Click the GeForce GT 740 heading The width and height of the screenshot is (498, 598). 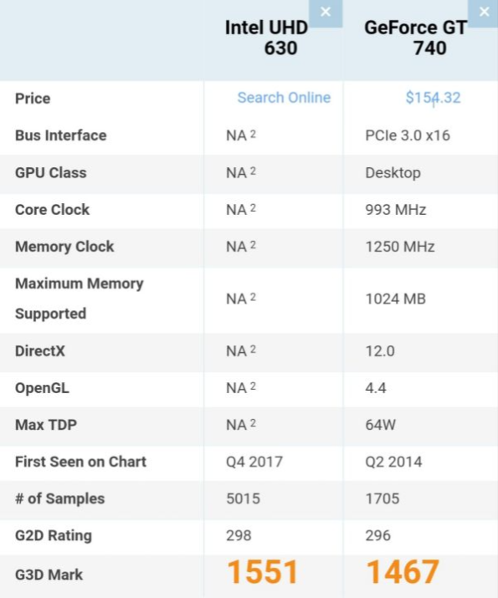click(416, 38)
